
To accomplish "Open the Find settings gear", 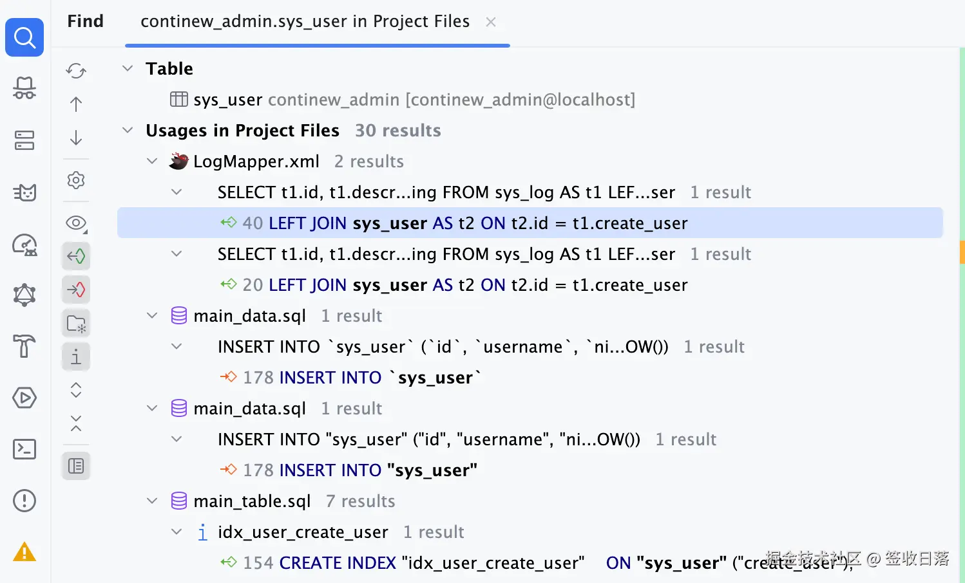I will [76, 180].
